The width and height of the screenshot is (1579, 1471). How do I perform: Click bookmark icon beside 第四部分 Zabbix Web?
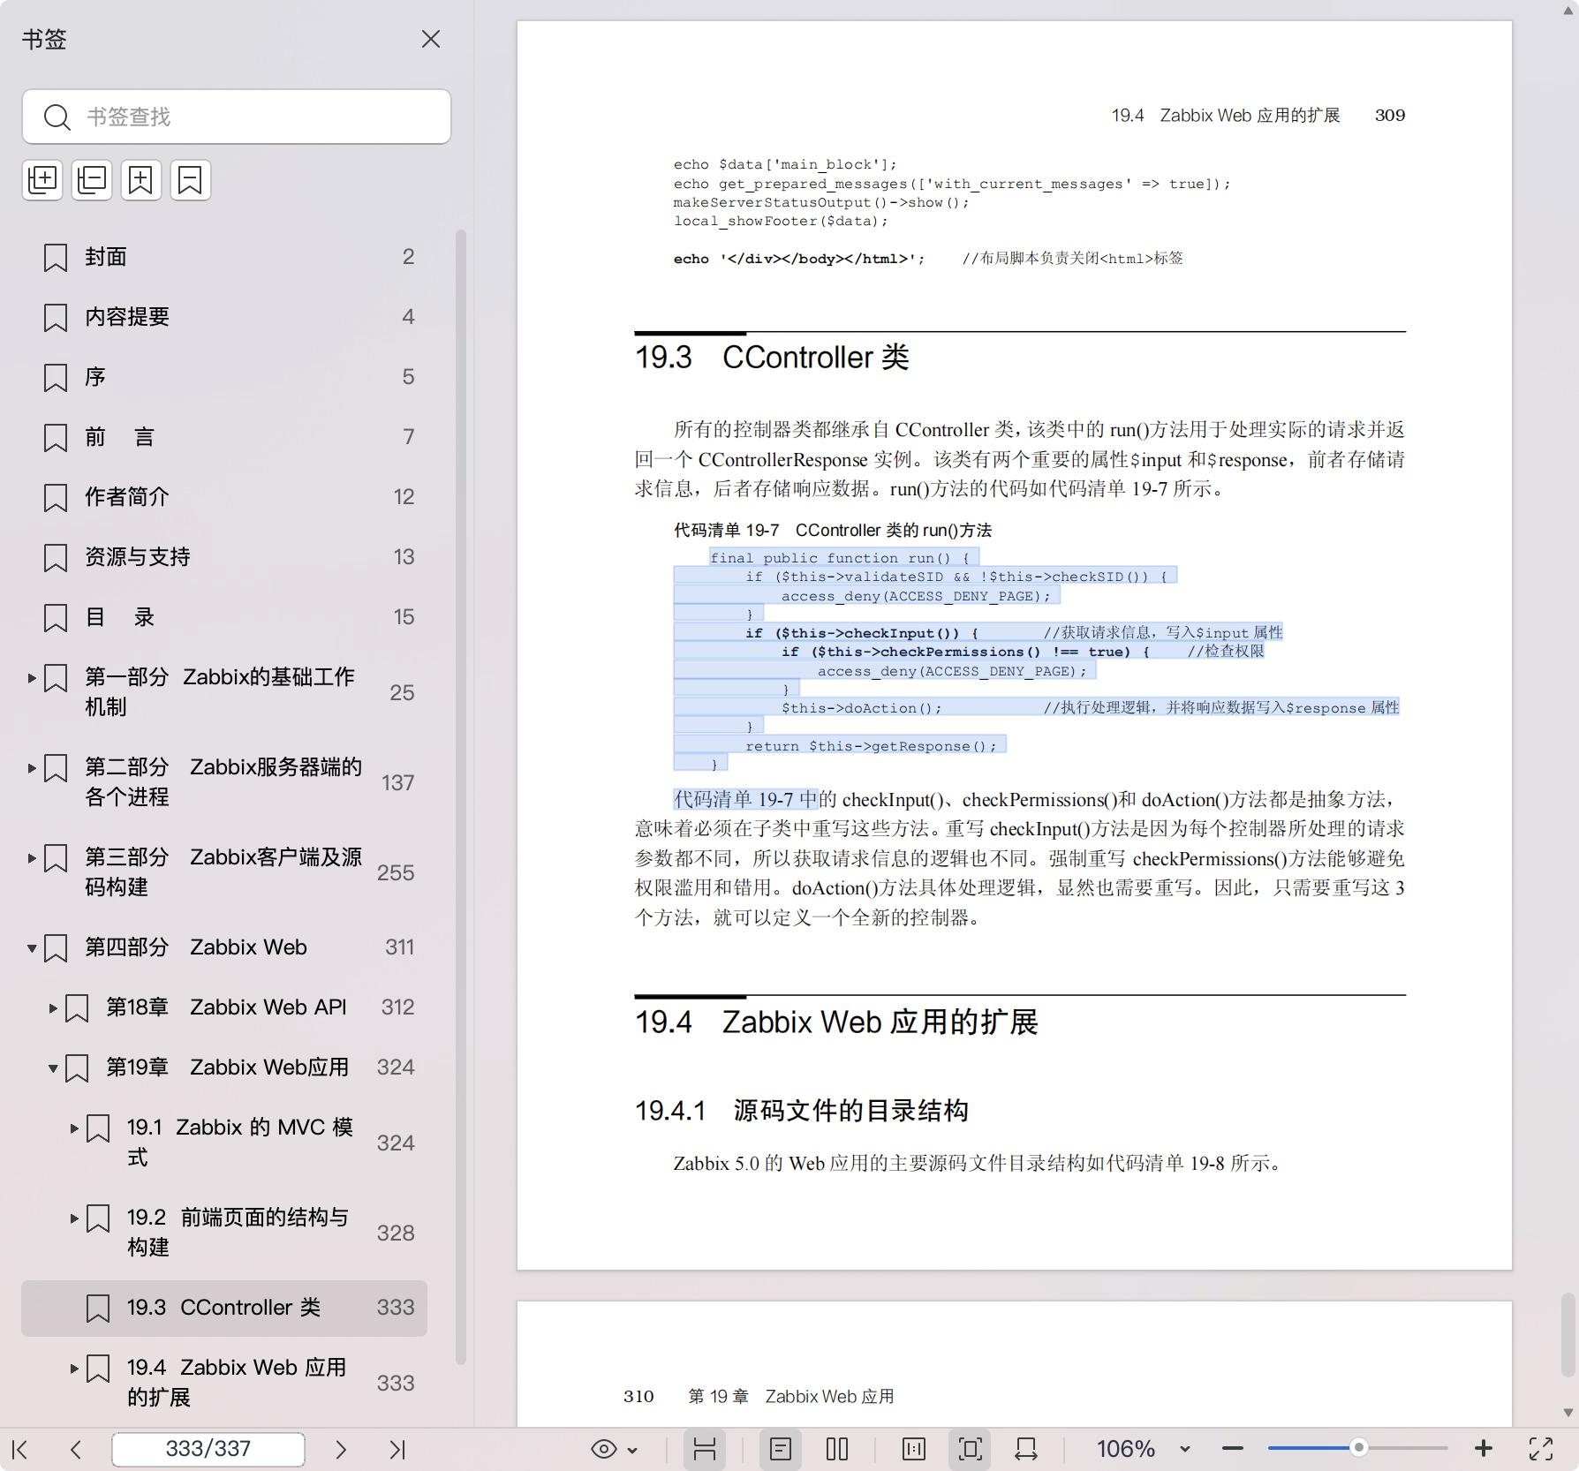coord(56,948)
